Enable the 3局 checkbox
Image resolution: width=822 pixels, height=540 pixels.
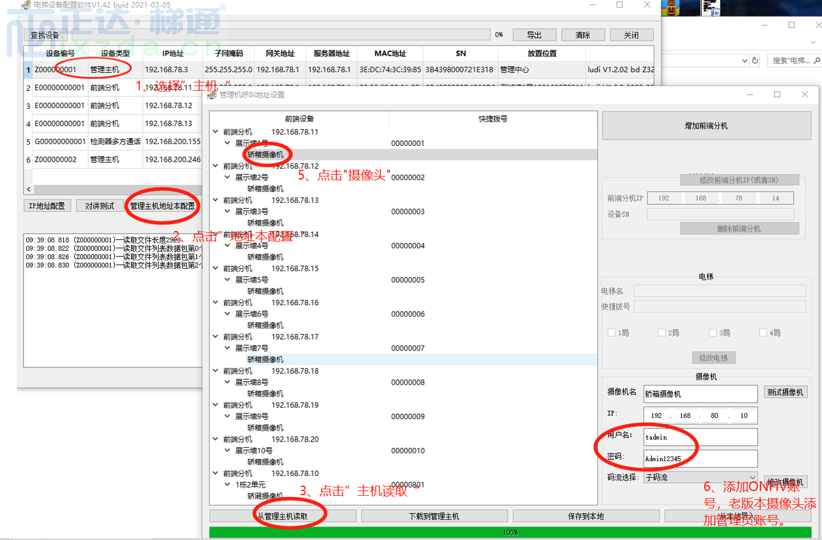coord(713,333)
